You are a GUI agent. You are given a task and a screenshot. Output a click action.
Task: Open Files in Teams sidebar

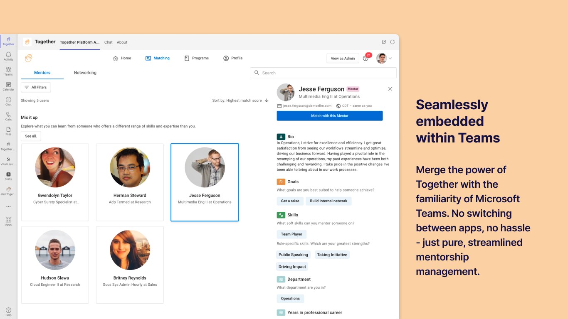pyautogui.click(x=8, y=131)
